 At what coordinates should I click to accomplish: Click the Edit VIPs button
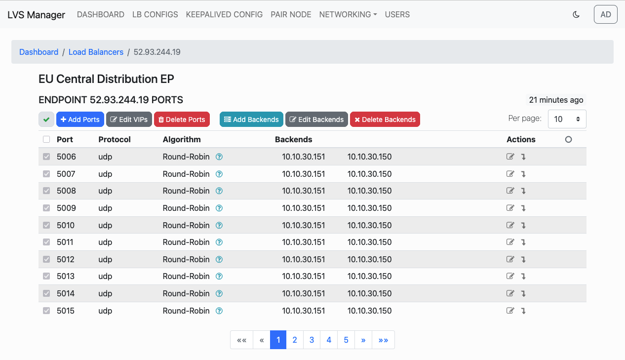(x=129, y=120)
